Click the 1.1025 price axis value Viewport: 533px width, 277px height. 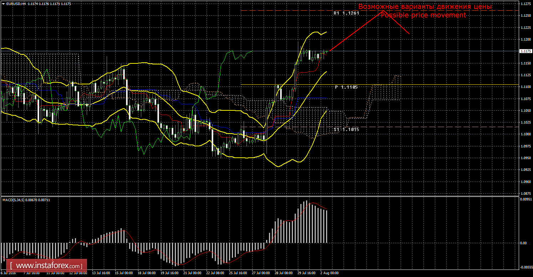tap(526, 122)
